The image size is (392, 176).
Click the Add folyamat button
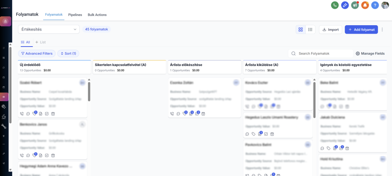coord(361,30)
